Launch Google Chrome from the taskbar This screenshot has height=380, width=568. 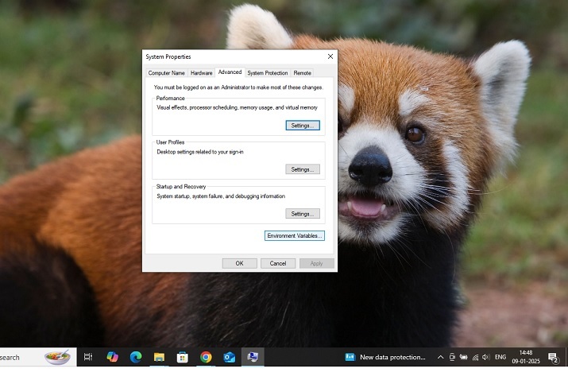click(x=206, y=357)
